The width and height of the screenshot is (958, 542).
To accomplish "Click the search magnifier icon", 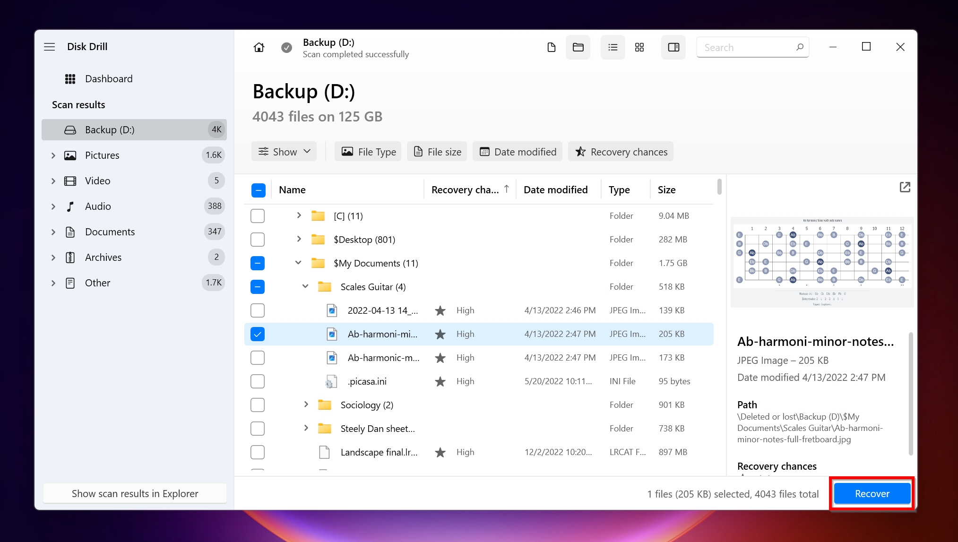I will tap(800, 47).
